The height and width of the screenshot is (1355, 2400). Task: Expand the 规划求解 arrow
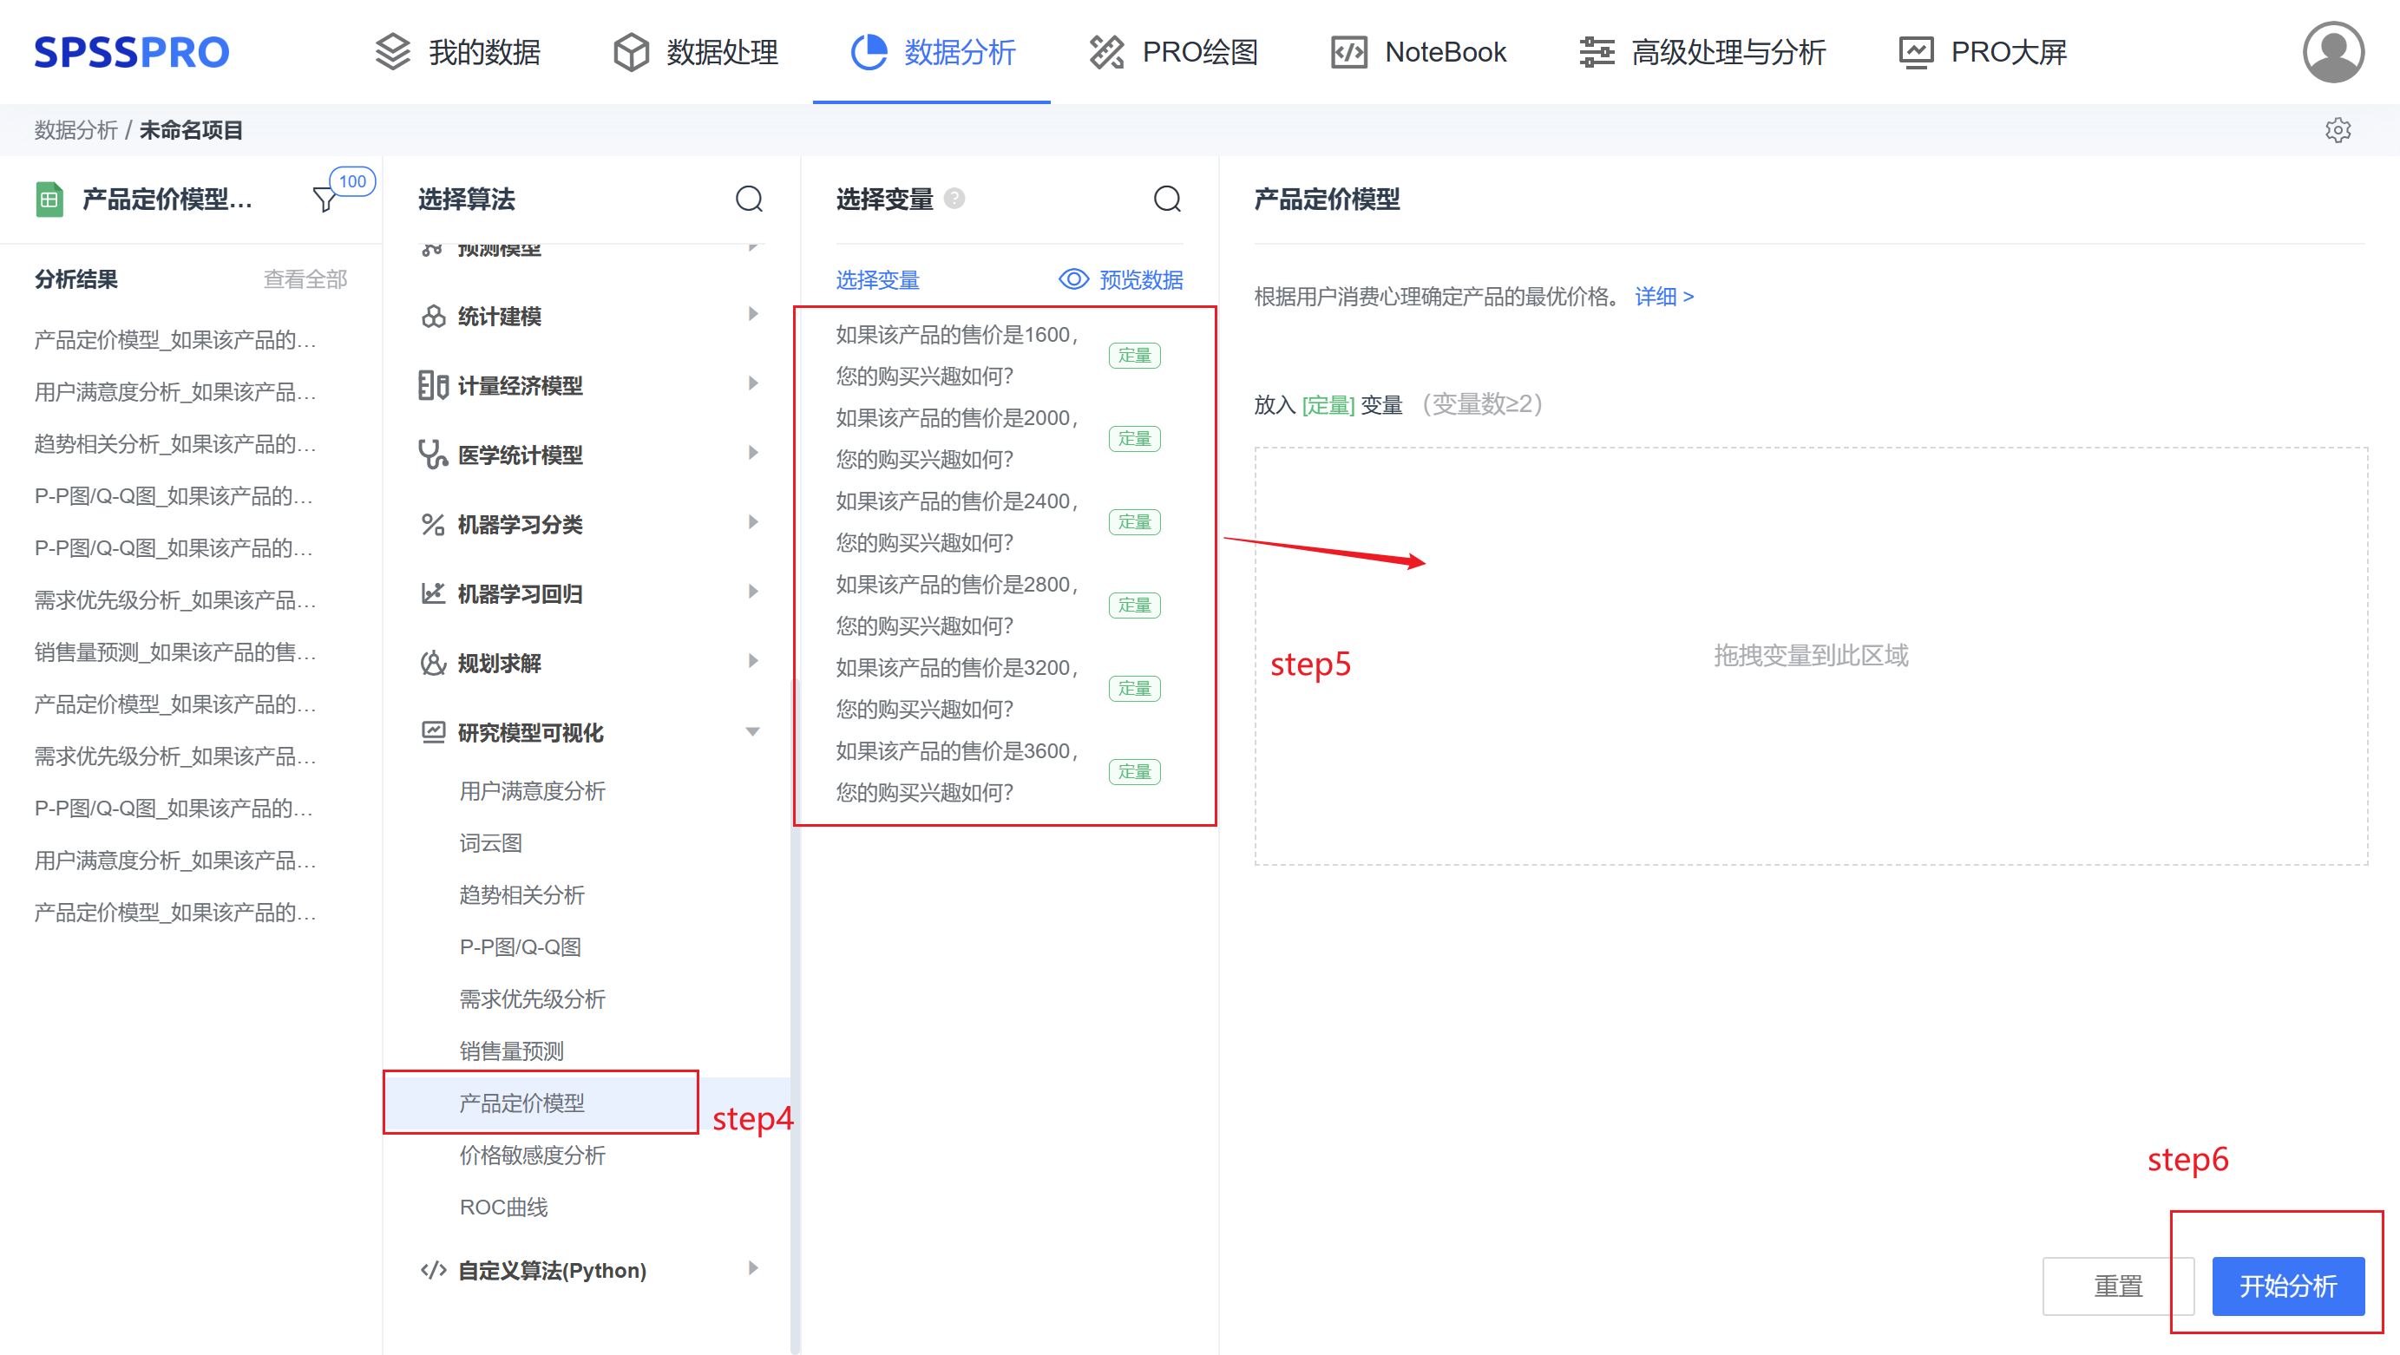pos(753,661)
